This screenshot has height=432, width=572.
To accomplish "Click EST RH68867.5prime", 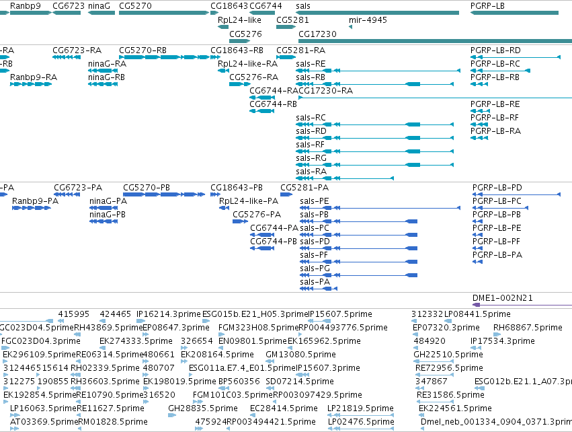I will [x=497, y=334].
